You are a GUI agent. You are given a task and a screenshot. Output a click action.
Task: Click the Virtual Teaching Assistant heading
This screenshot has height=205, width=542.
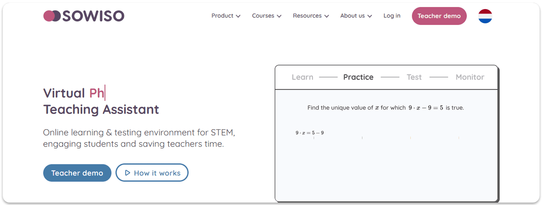(x=101, y=101)
